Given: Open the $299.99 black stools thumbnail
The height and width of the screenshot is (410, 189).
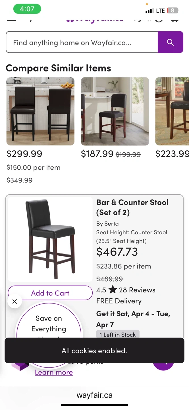Looking at the screenshot, I should click(40, 111).
